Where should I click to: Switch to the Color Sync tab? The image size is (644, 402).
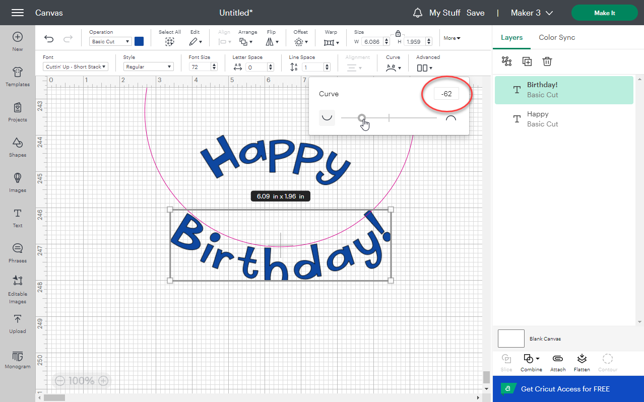pyautogui.click(x=556, y=37)
